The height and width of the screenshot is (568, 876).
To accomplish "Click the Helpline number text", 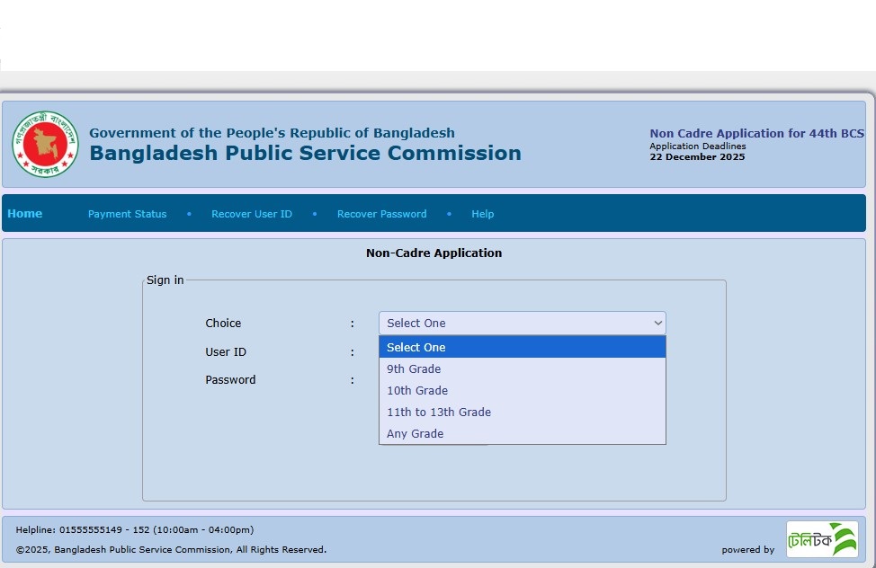I will (x=135, y=530).
